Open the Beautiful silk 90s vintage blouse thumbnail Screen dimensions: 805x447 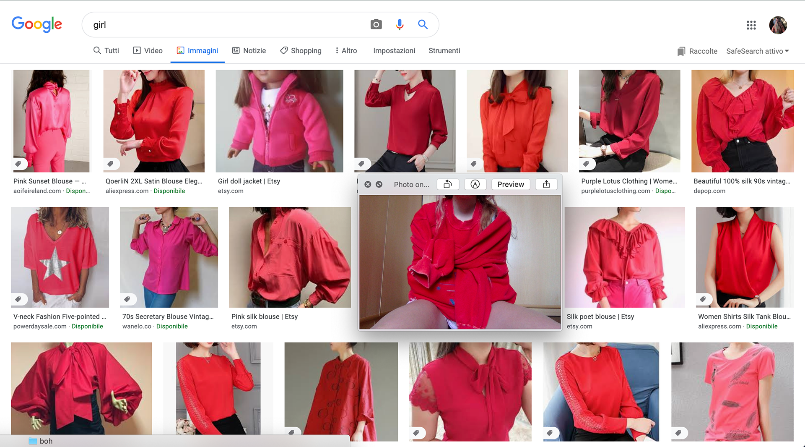[x=743, y=121]
